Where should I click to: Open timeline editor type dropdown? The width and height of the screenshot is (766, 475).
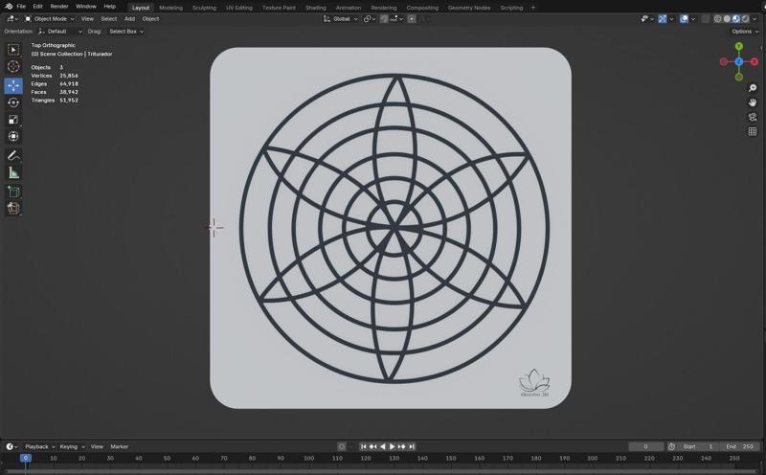click(x=11, y=446)
